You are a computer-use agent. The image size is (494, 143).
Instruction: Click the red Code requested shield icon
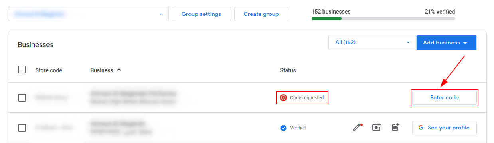click(x=283, y=98)
